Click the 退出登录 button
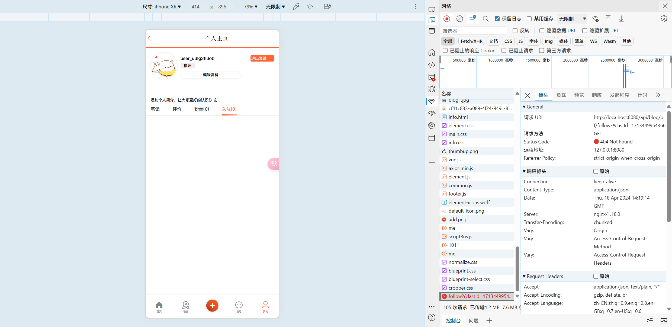 coord(262,58)
